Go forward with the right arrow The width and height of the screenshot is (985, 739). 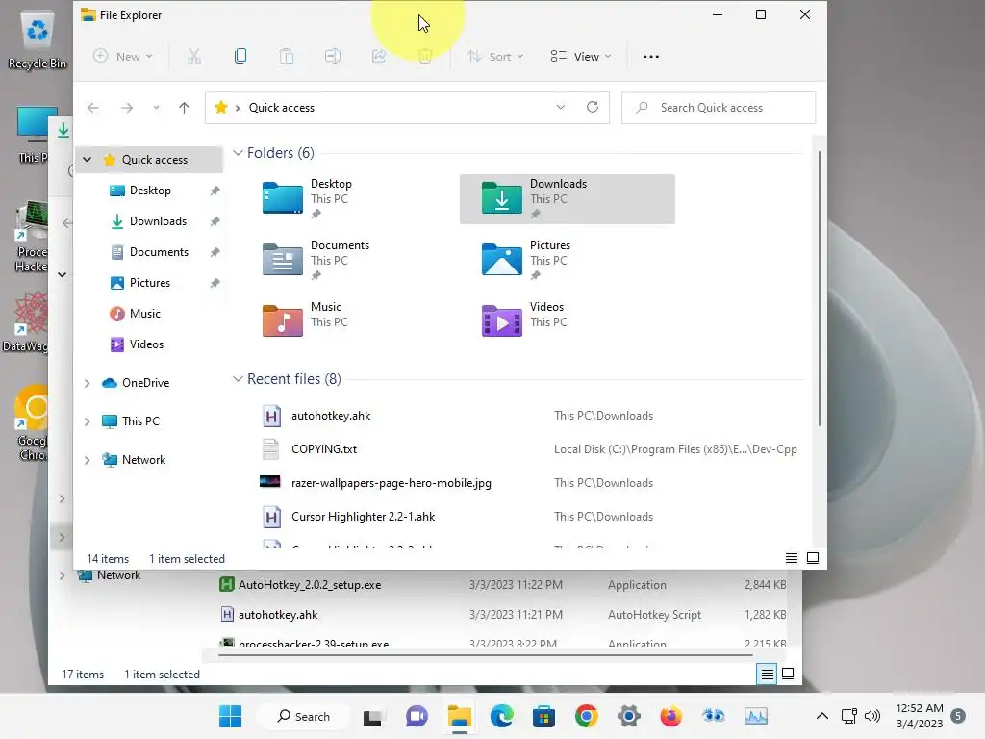(127, 108)
